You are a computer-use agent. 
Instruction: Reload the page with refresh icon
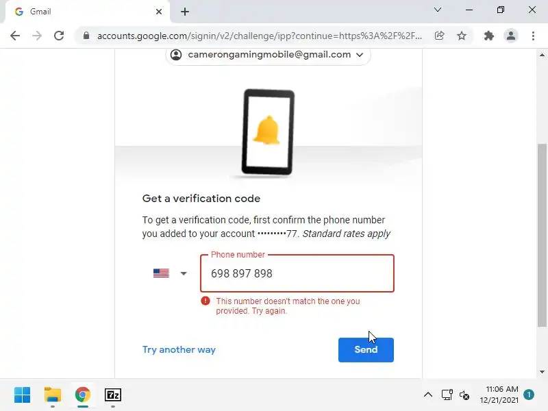pos(59,36)
